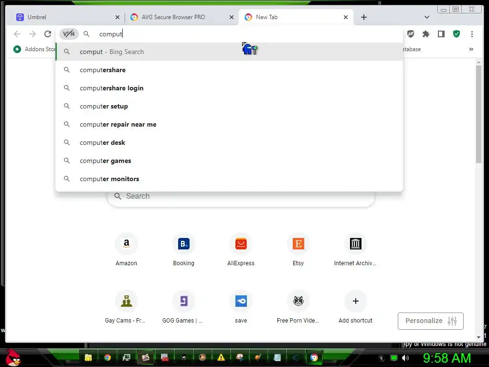Open the Amazon shortcut
The image size is (489, 367).
(126, 249)
